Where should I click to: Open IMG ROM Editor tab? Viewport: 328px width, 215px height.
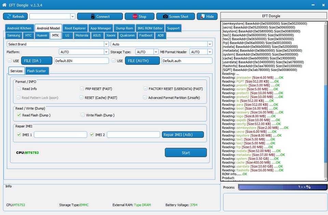coord(150,28)
